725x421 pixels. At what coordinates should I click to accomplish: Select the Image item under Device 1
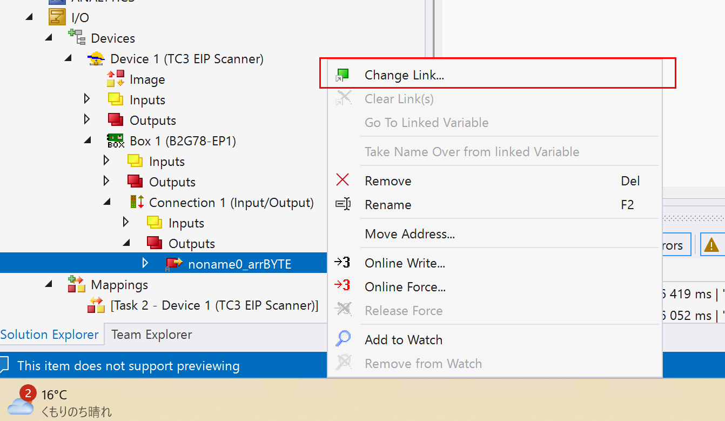tap(147, 79)
